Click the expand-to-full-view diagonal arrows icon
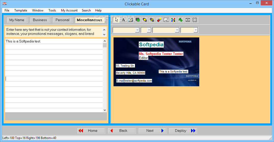The height and width of the screenshot is (142, 274). (x=195, y=20)
